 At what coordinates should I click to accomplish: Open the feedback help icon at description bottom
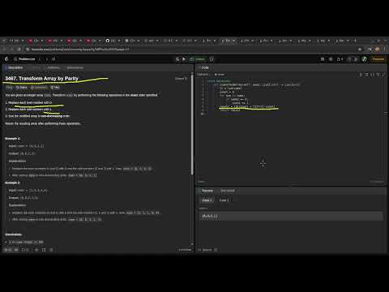click(51, 250)
